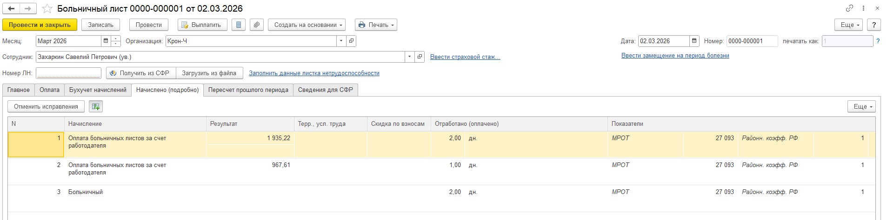This screenshot has width=887, height=220.
Task: Click the Номер ЛН input field
Action: (68, 73)
